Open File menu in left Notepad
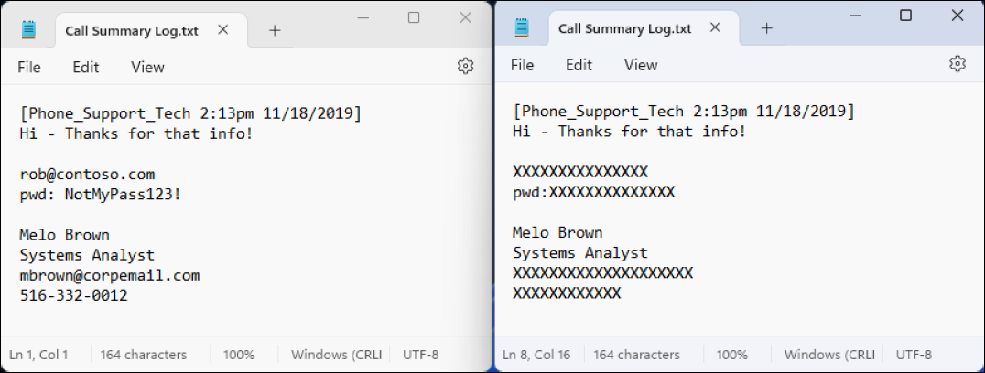 (x=29, y=67)
